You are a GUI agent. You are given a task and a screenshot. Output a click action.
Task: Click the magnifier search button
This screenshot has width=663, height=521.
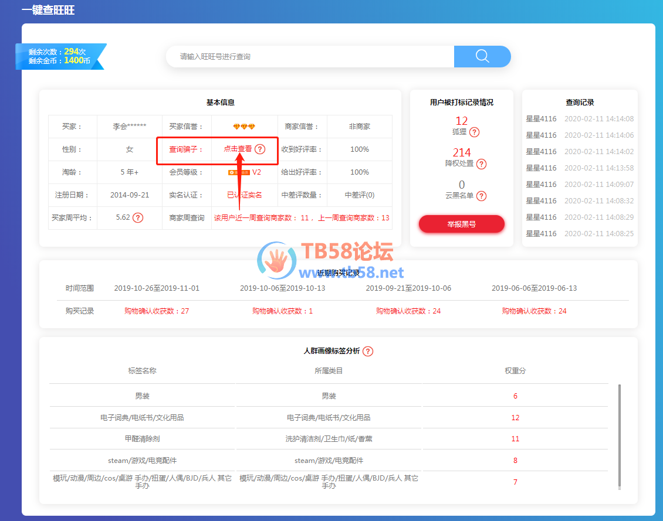(482, 57)
